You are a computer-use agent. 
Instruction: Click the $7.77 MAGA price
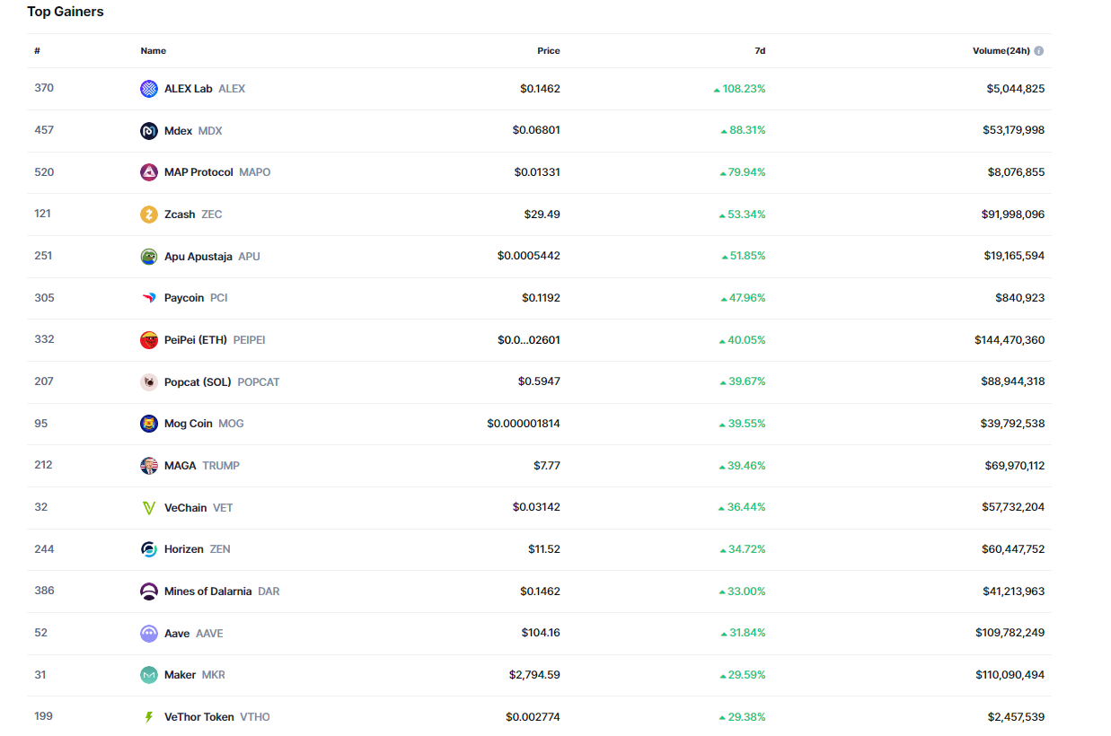(547, 465)
